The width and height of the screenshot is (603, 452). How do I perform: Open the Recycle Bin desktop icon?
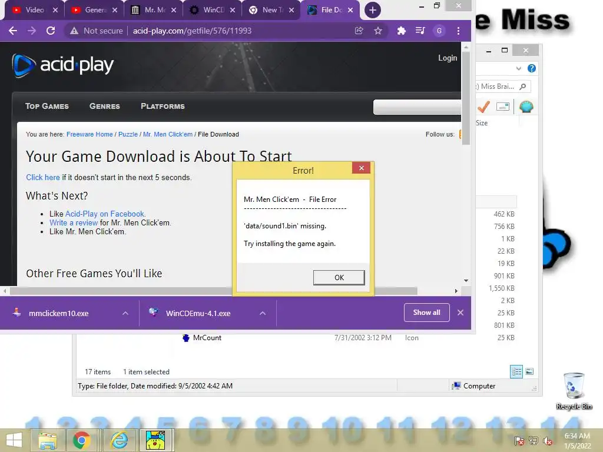coord(574,391)
